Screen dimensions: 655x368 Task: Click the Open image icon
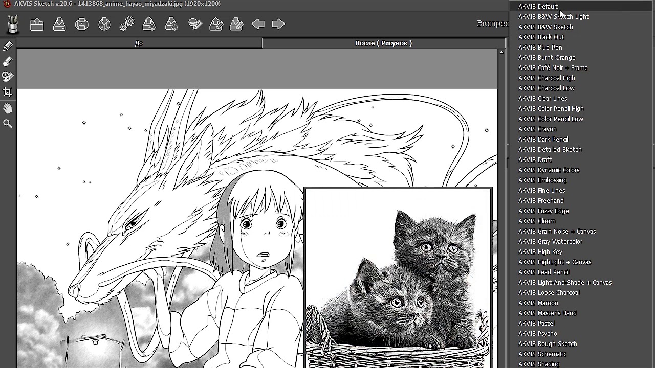(x=37, y=24)
